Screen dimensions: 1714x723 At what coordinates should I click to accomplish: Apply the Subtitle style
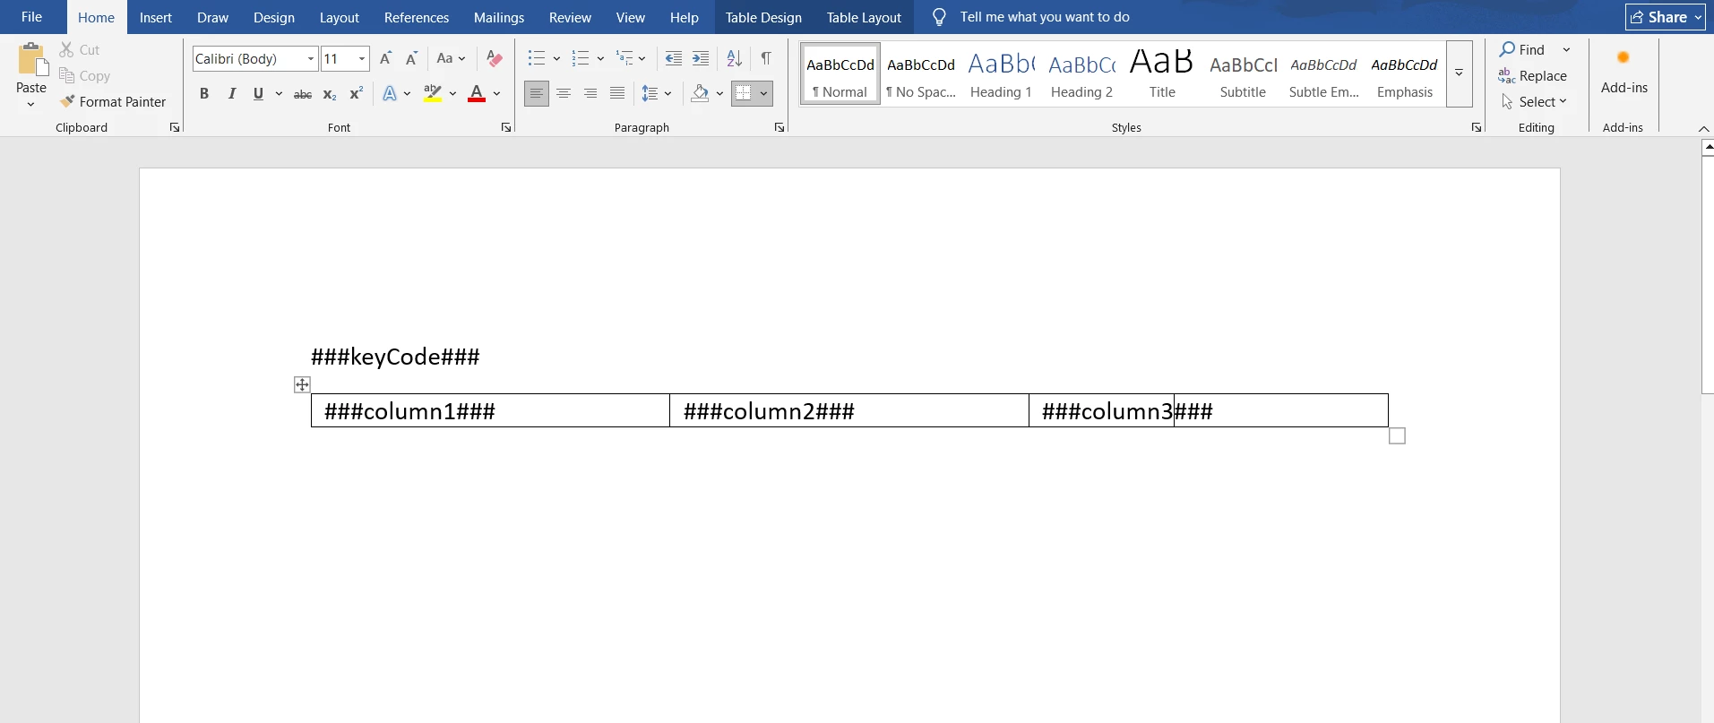tap(1243, 74)
